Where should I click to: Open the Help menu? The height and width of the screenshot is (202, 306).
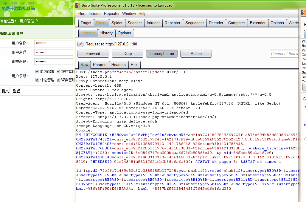coord(142,14)
